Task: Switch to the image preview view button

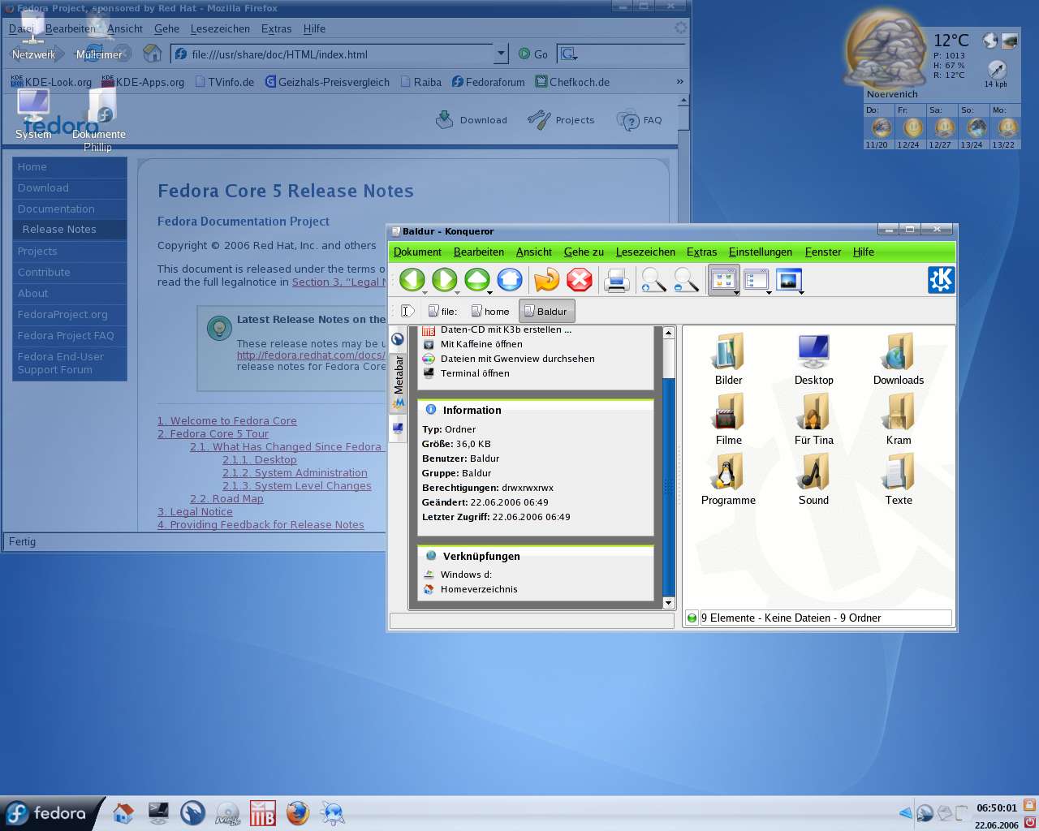Action: [x=789, y=280]
